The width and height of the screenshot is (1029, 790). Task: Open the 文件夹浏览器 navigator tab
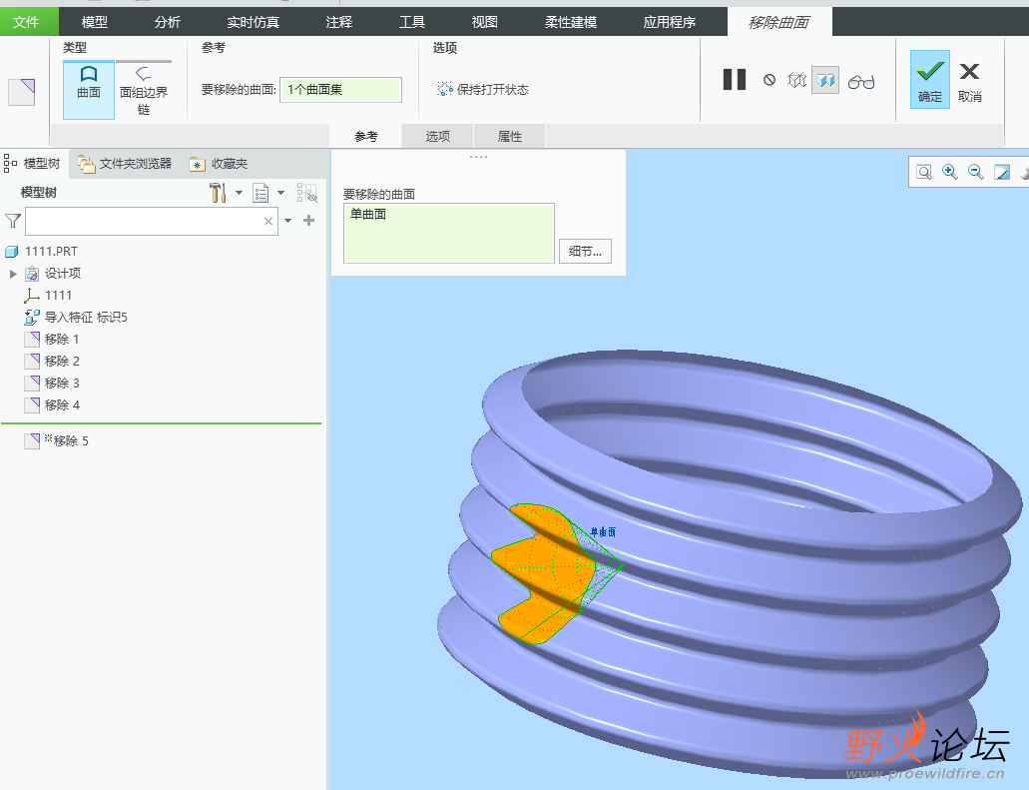pos(125,163)
